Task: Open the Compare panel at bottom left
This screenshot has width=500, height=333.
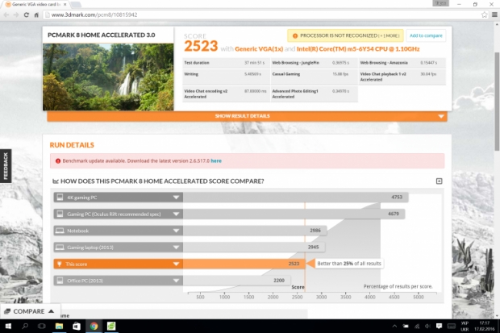Action: tap(29, 311)
